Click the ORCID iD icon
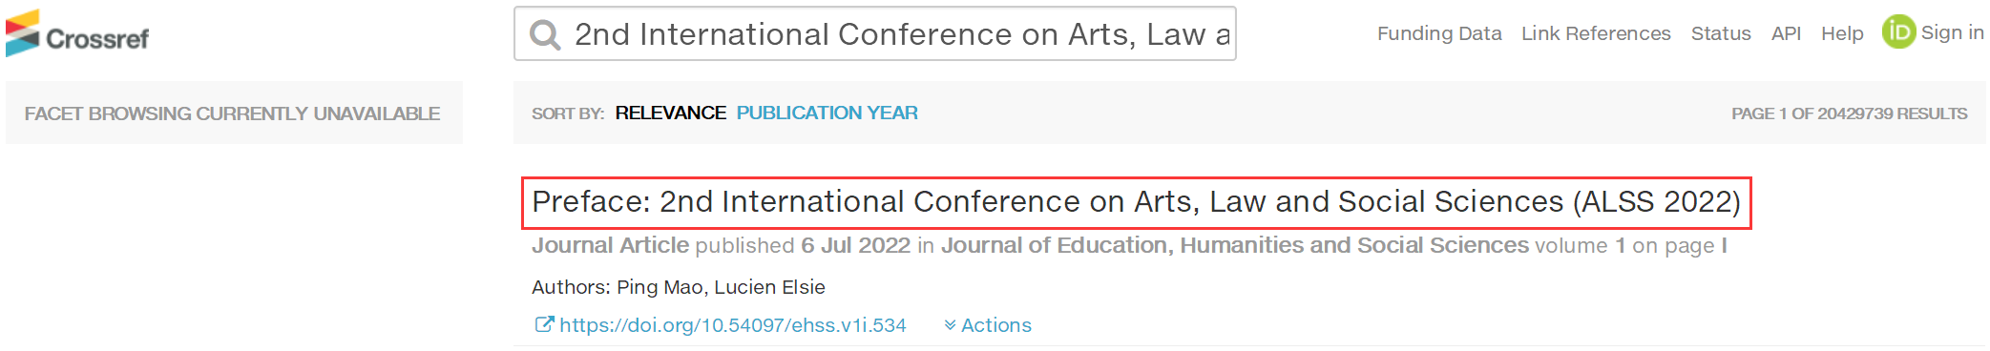This screenshot has height=351, width=1990. click(1898, 31)
